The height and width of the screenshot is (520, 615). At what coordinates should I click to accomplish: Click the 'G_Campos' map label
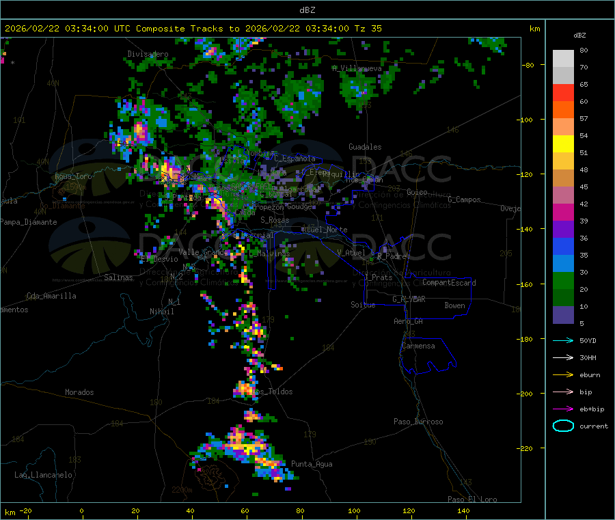tap(464, 200)
